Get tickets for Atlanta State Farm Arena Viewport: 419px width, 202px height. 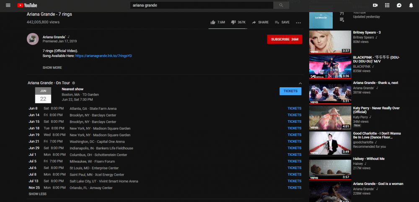(x=294, y=109)
